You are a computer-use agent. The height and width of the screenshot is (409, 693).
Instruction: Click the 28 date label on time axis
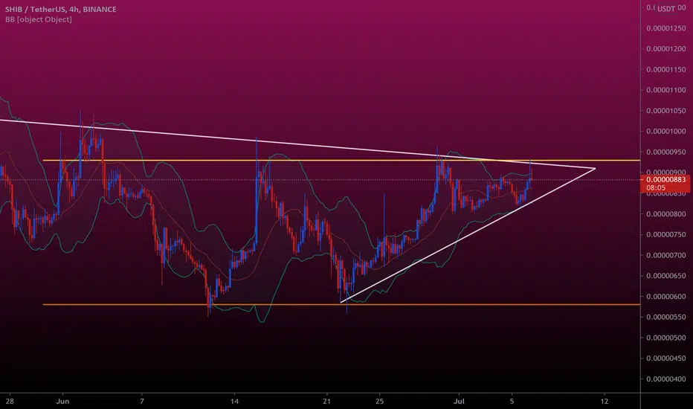(10, 402)
